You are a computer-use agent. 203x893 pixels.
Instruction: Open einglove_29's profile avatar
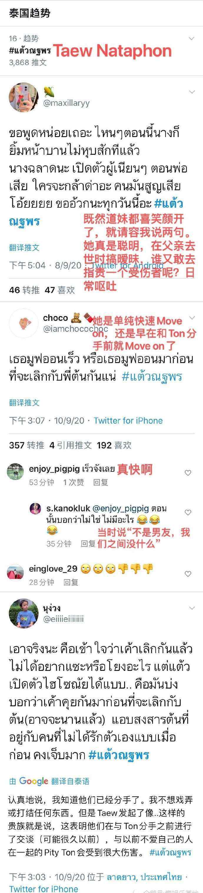tap(16, 572)
